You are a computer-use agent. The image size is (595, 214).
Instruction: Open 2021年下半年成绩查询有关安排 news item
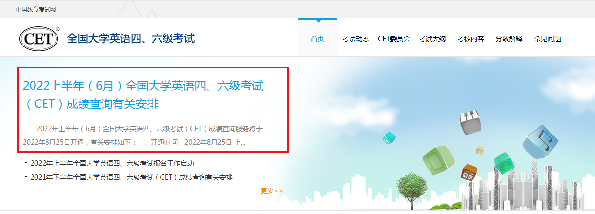131,177
